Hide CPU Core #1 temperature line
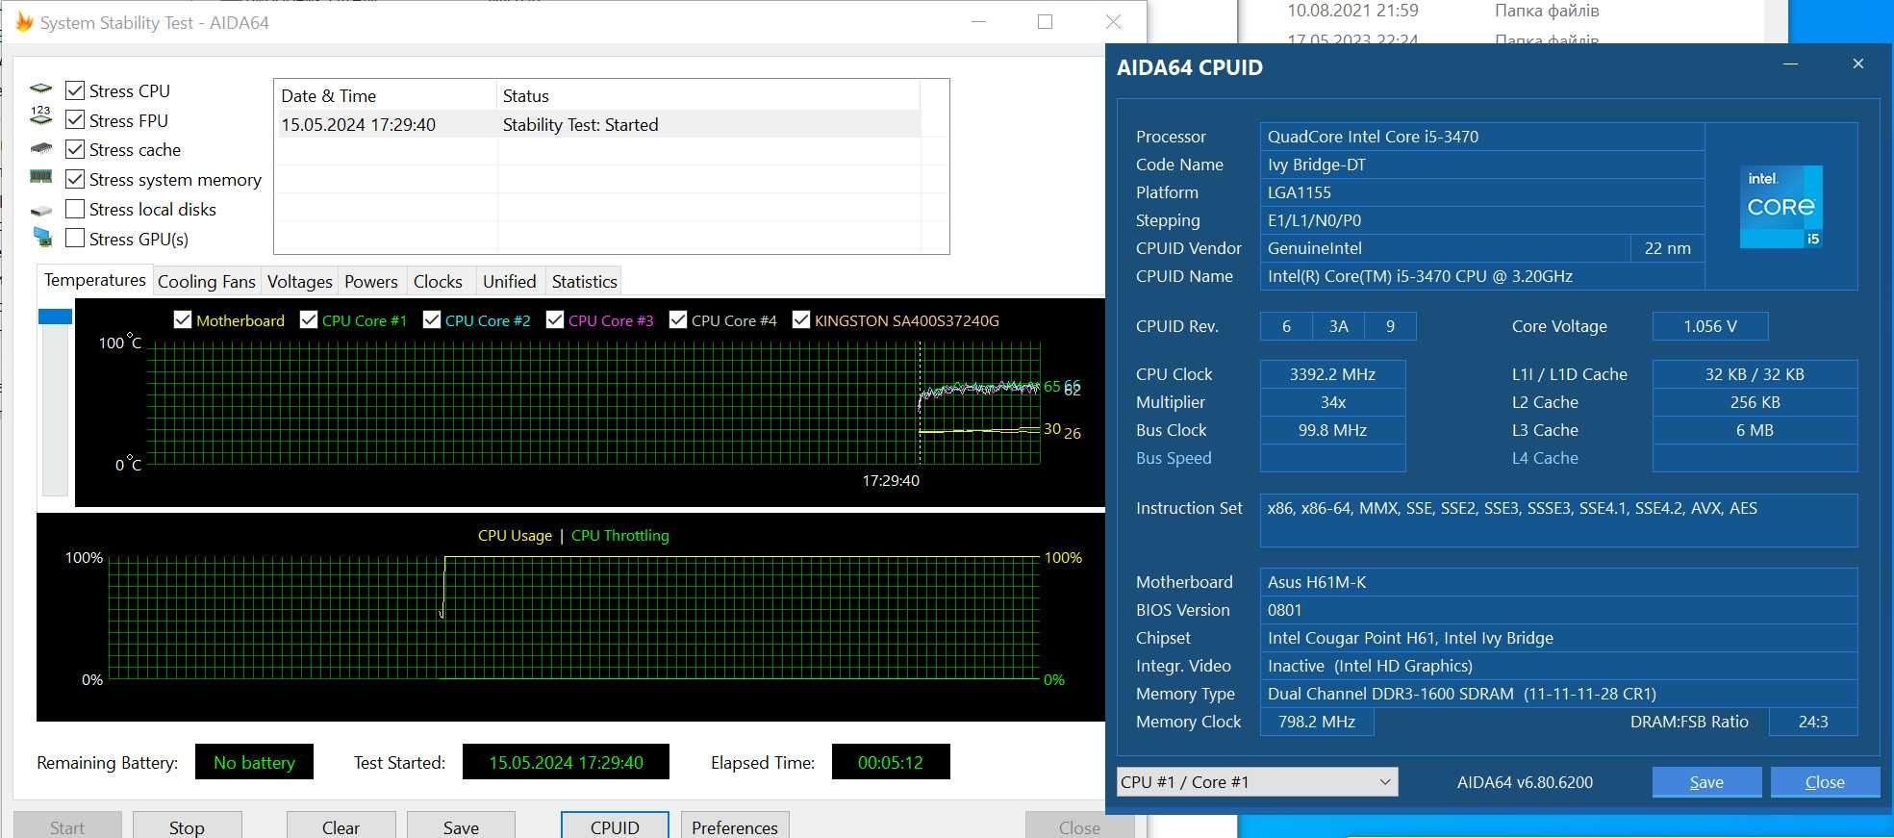This screenshot has width=1894, height=838. point(309,319)
